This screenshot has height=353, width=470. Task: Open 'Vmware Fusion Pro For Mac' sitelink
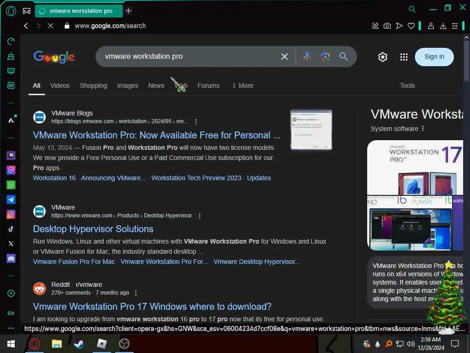click(x=74, y=262)
